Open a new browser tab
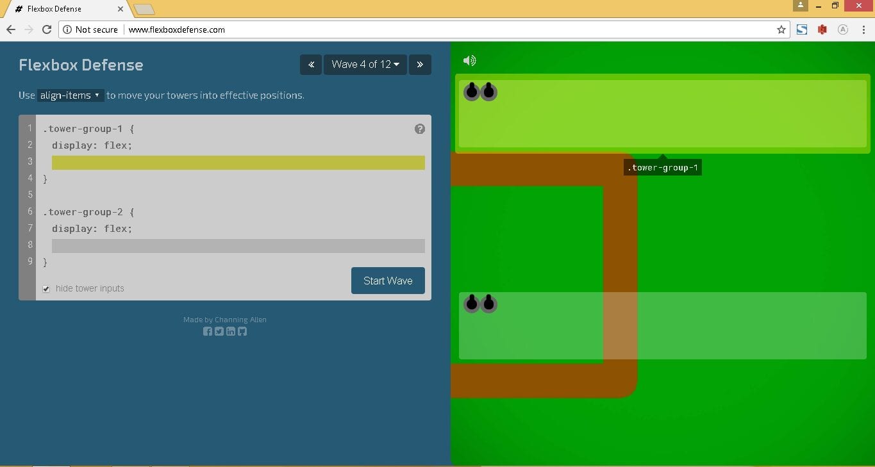 [x=144, y=9]
